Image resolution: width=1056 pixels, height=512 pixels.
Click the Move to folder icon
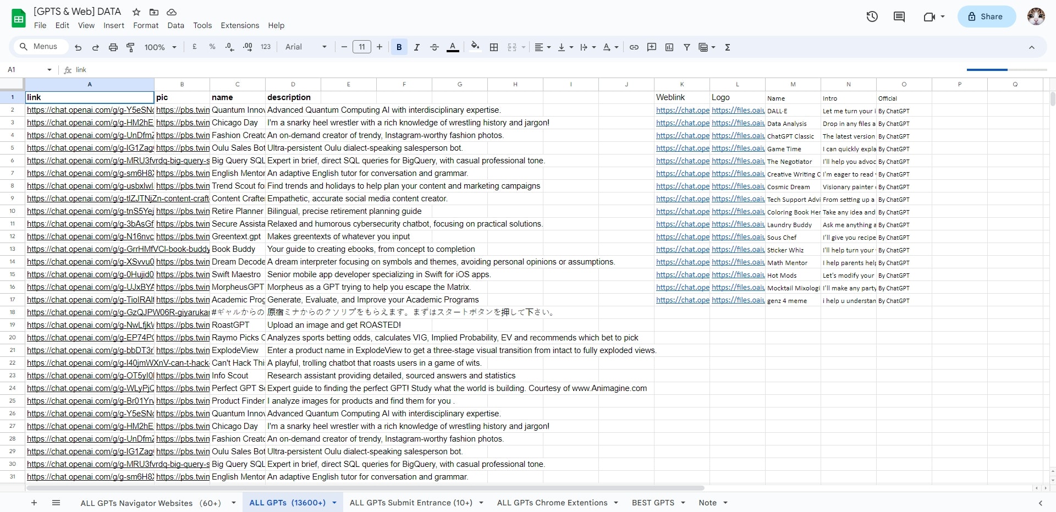tap(154, 12)
